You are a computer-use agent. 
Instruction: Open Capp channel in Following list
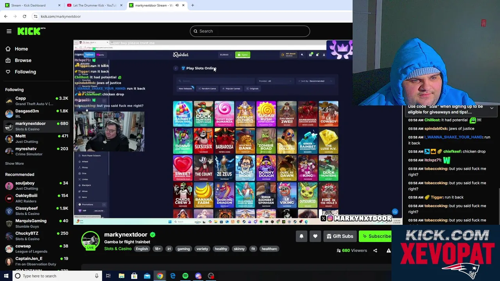[x=37, y=101]
